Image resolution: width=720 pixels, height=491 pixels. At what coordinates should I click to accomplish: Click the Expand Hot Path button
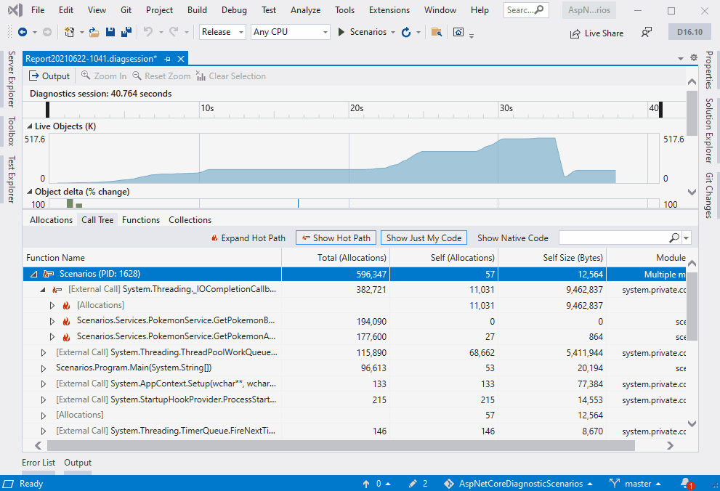[x=248, y=238]
